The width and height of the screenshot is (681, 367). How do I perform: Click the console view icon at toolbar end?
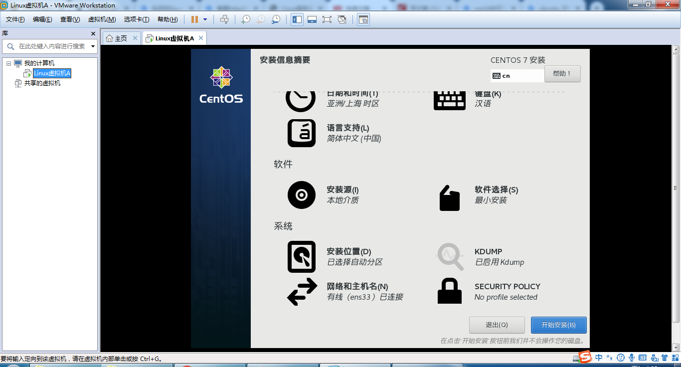[363, 19]
